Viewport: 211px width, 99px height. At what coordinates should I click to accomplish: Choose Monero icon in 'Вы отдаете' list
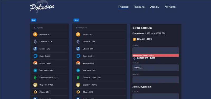35,63
